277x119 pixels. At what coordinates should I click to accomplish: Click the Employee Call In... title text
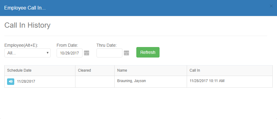(25, 8)
